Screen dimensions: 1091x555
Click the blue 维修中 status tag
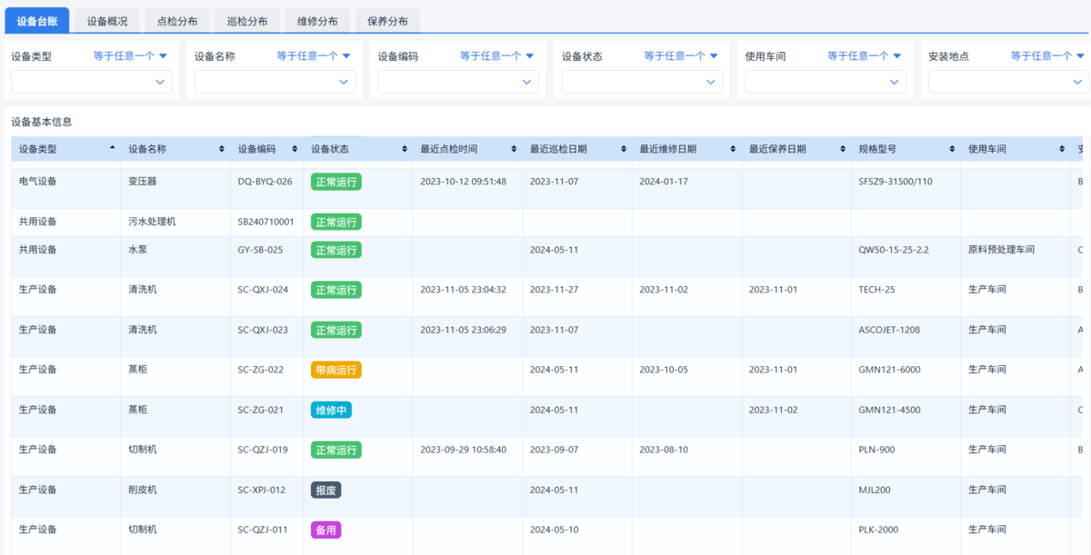(x=331, y=410)
